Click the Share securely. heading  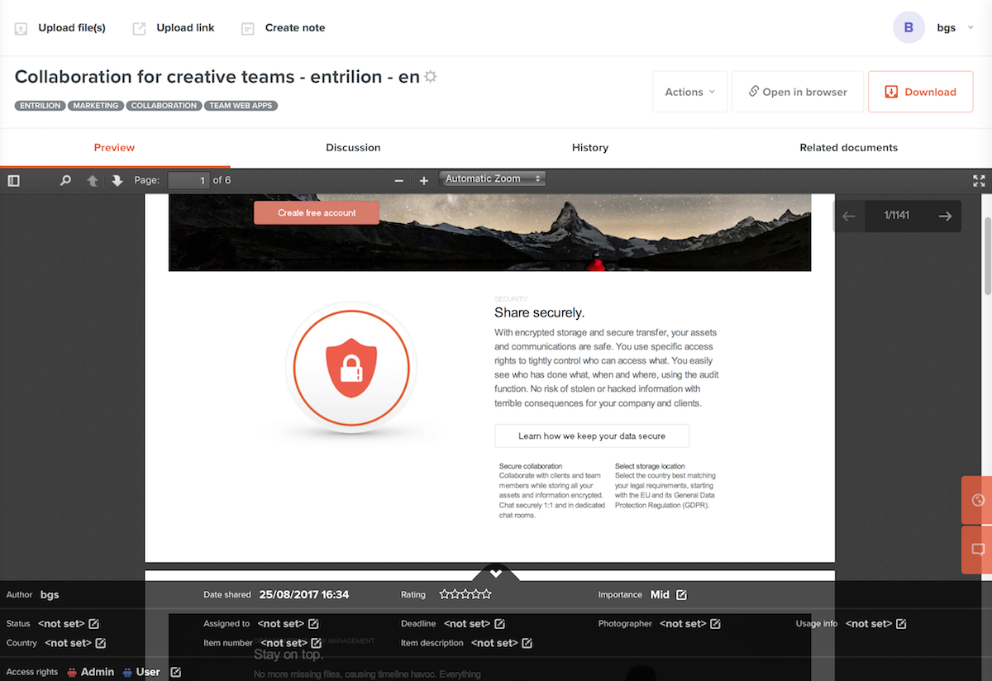coord(540,312)
